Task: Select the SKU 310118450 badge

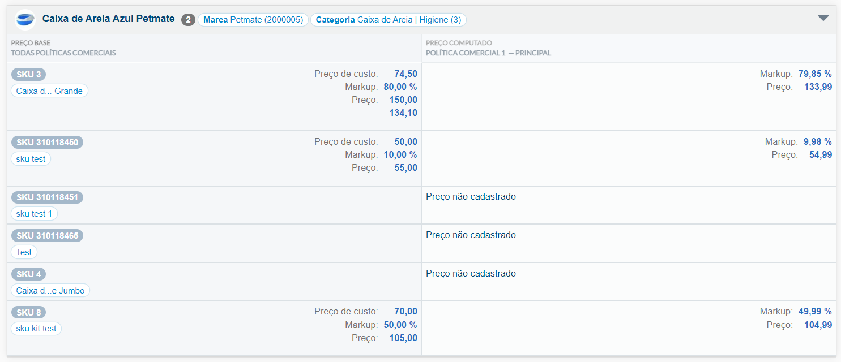Action: (47, 143)
